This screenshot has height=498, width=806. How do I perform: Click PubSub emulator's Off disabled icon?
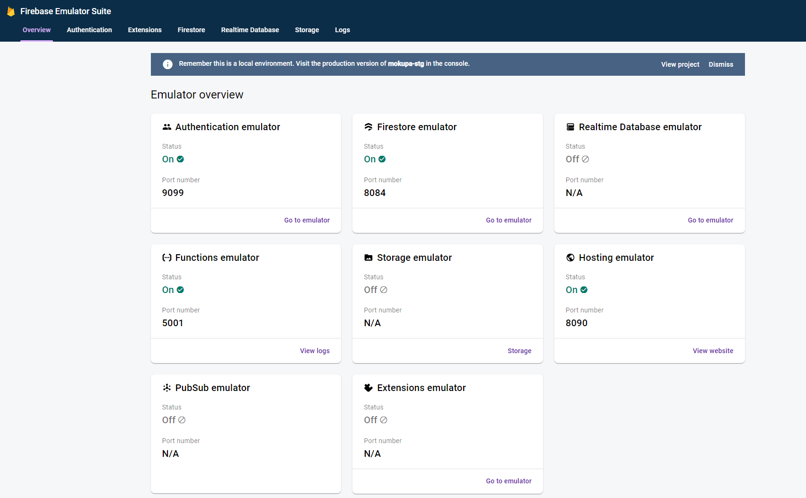pos(182,420)
